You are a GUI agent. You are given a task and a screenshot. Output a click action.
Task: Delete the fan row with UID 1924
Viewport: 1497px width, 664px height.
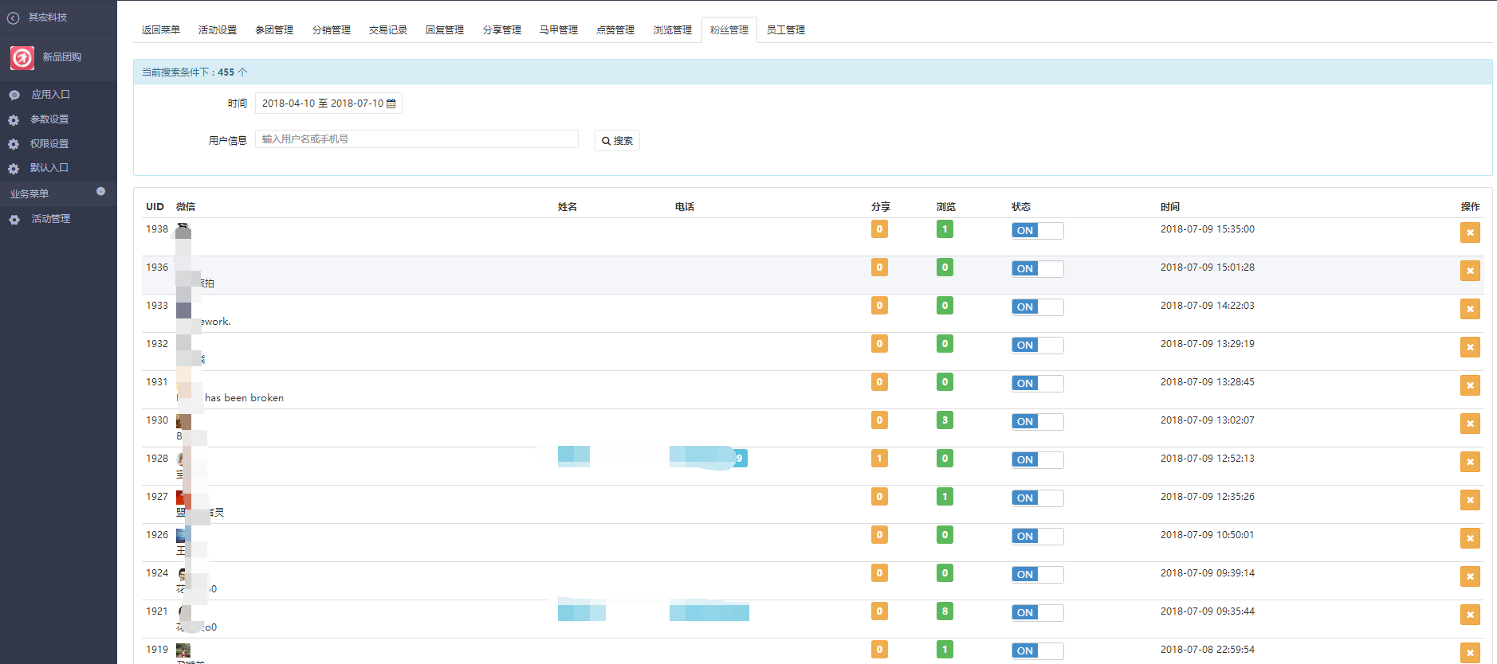point(1470,576)
